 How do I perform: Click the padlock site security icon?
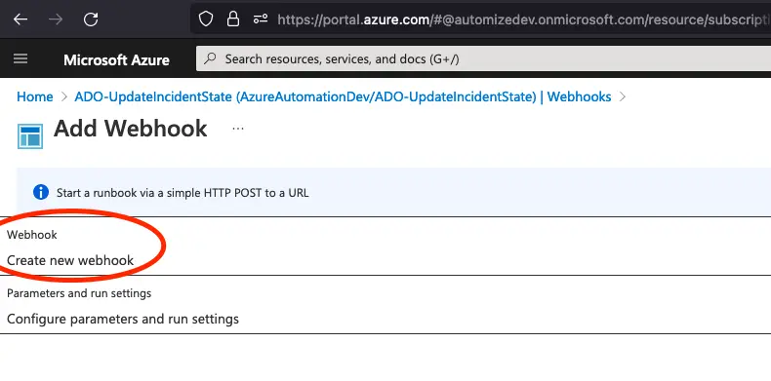[232, 19]
